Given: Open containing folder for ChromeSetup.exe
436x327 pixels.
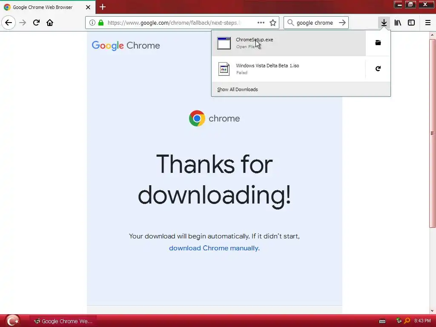Looking at the screenshot, I should (378, 43).
